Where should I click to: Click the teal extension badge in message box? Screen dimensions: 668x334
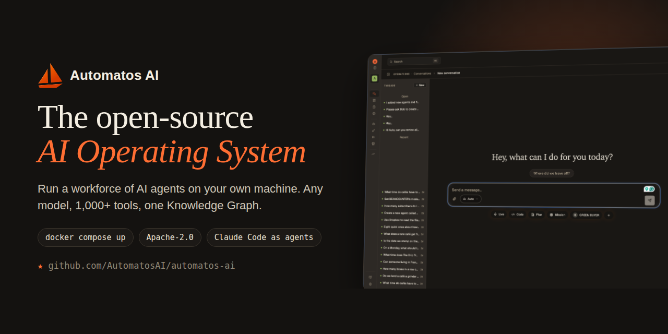click(649, 189)
